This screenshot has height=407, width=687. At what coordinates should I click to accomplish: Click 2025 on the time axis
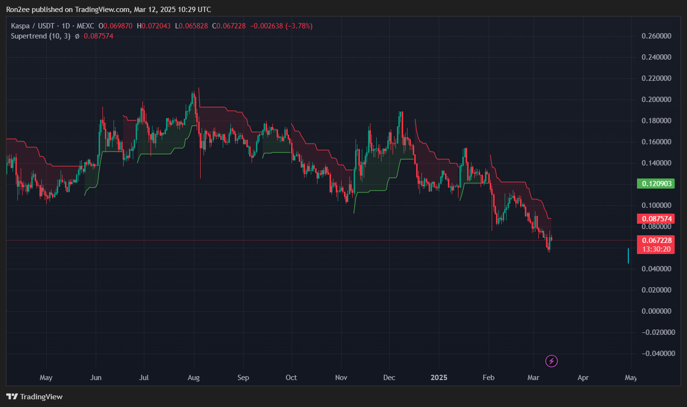438,378
